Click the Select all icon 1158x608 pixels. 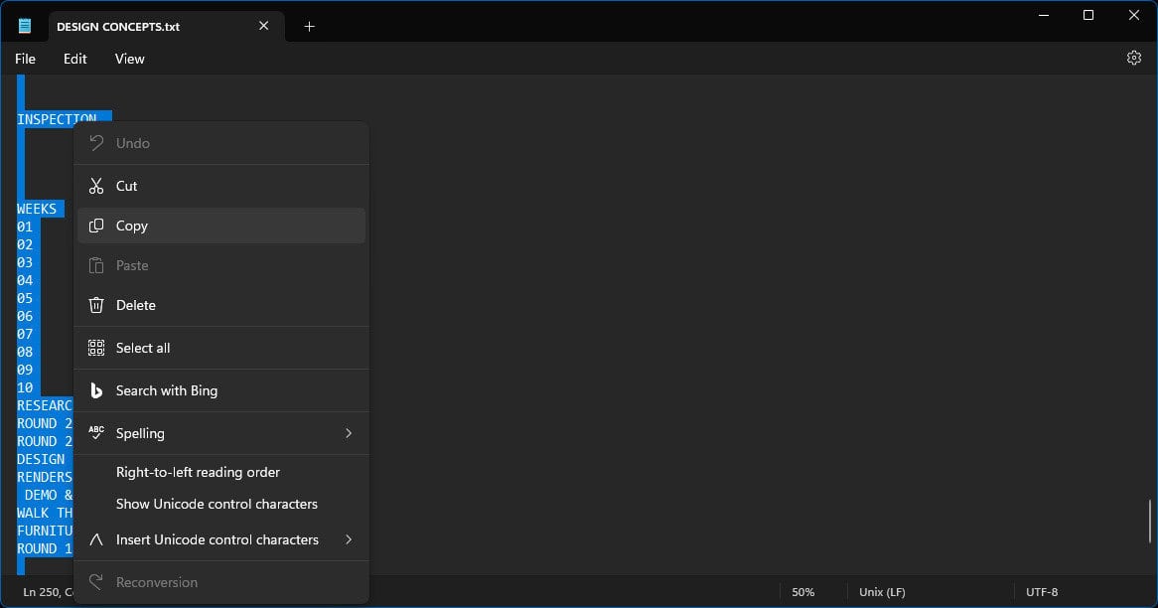(x=96, y=348)
